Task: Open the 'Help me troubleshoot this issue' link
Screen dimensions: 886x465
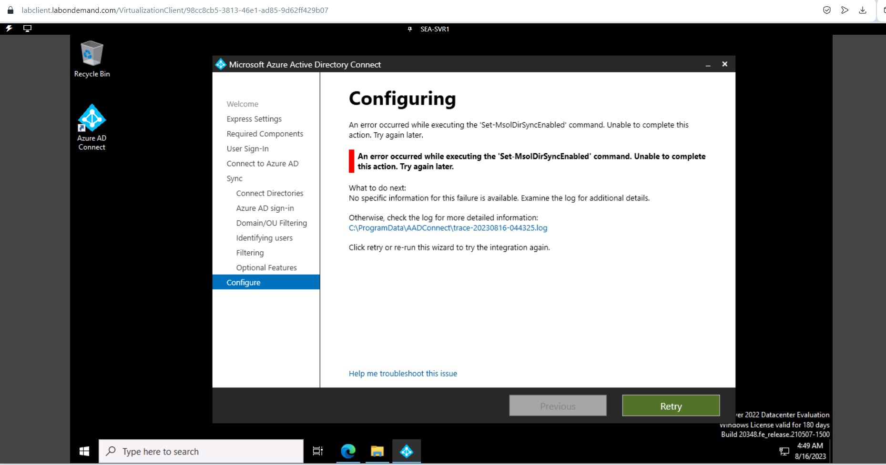Action: 402,373
